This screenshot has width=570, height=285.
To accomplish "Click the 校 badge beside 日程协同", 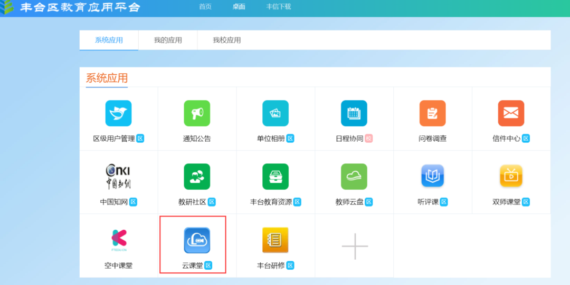I will point(369,139).
